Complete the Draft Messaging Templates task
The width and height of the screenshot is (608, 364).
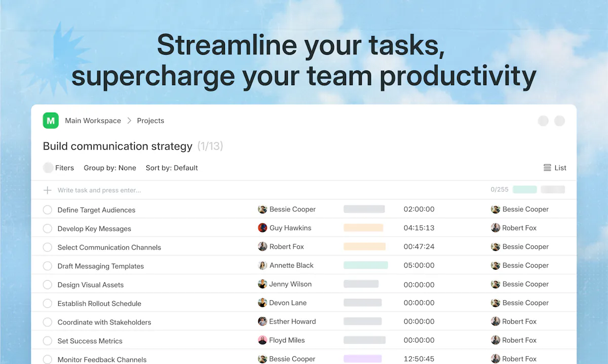pos(48,266)
